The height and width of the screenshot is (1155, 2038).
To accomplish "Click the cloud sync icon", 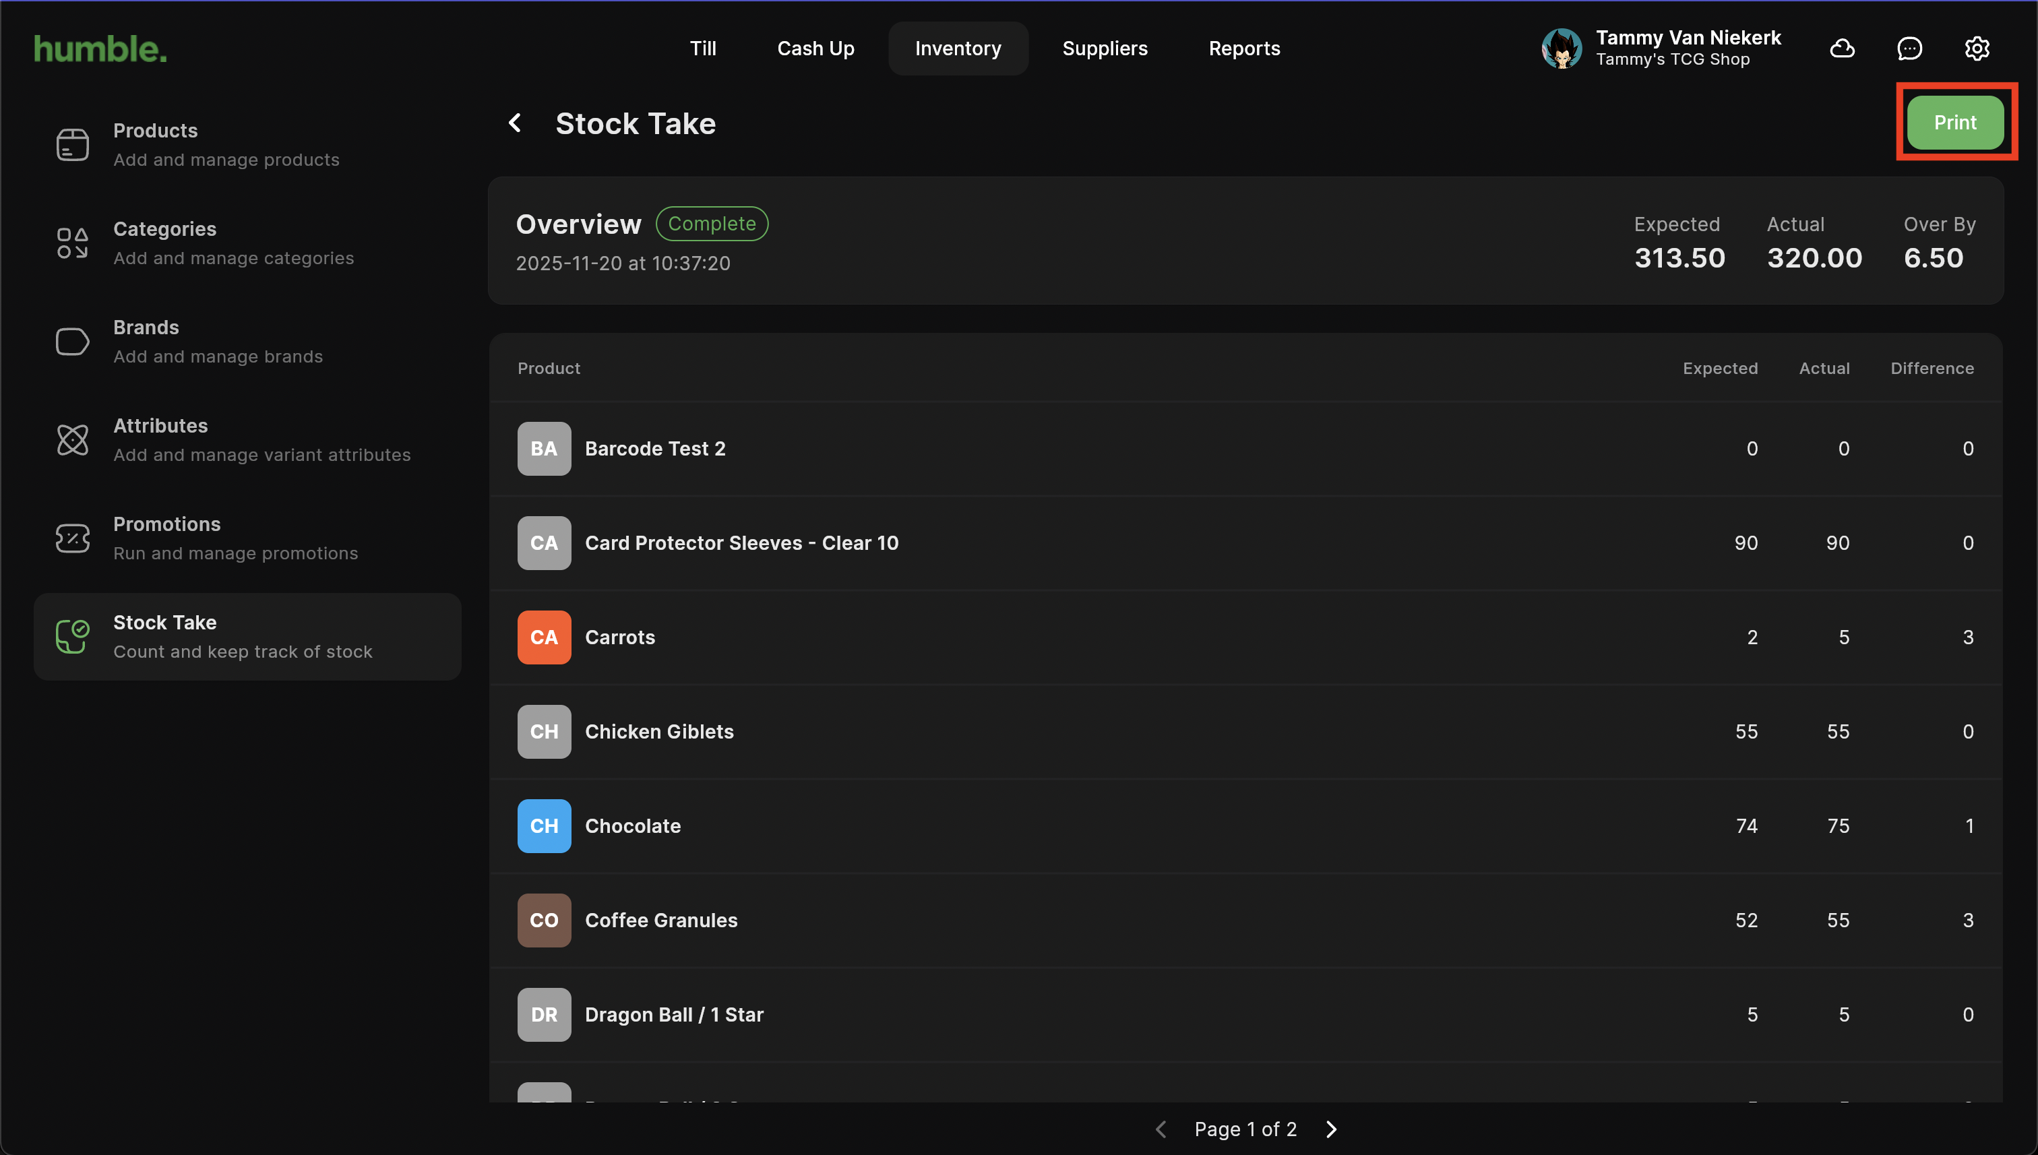I will pyautogui.click(x=1841, y=49).
